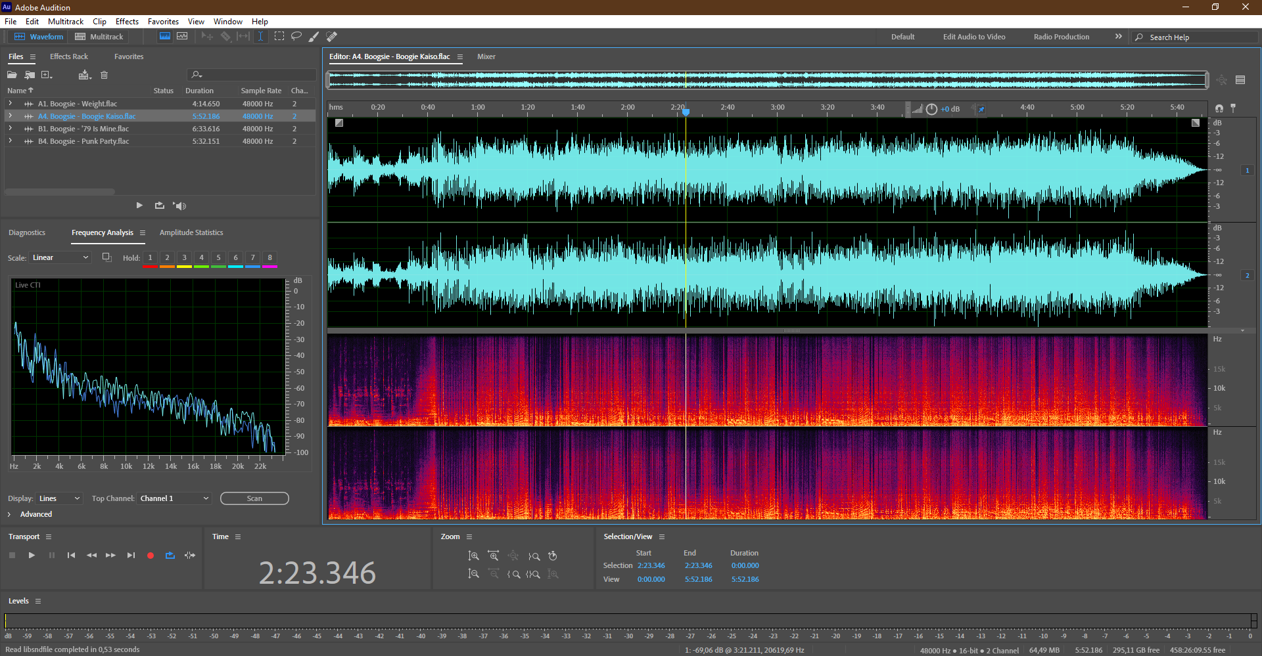Click Skip Selection transport icon
The width and height of the screenshot is (1262, 656).
[x=190, y=556]
